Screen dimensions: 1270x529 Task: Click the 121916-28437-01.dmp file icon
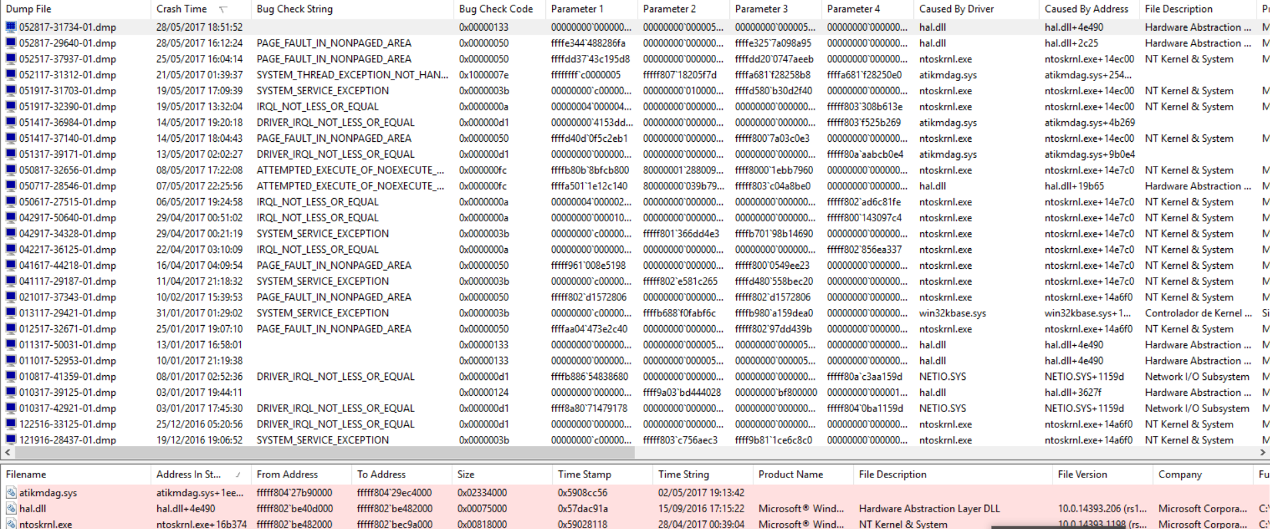tap(11, 440)
